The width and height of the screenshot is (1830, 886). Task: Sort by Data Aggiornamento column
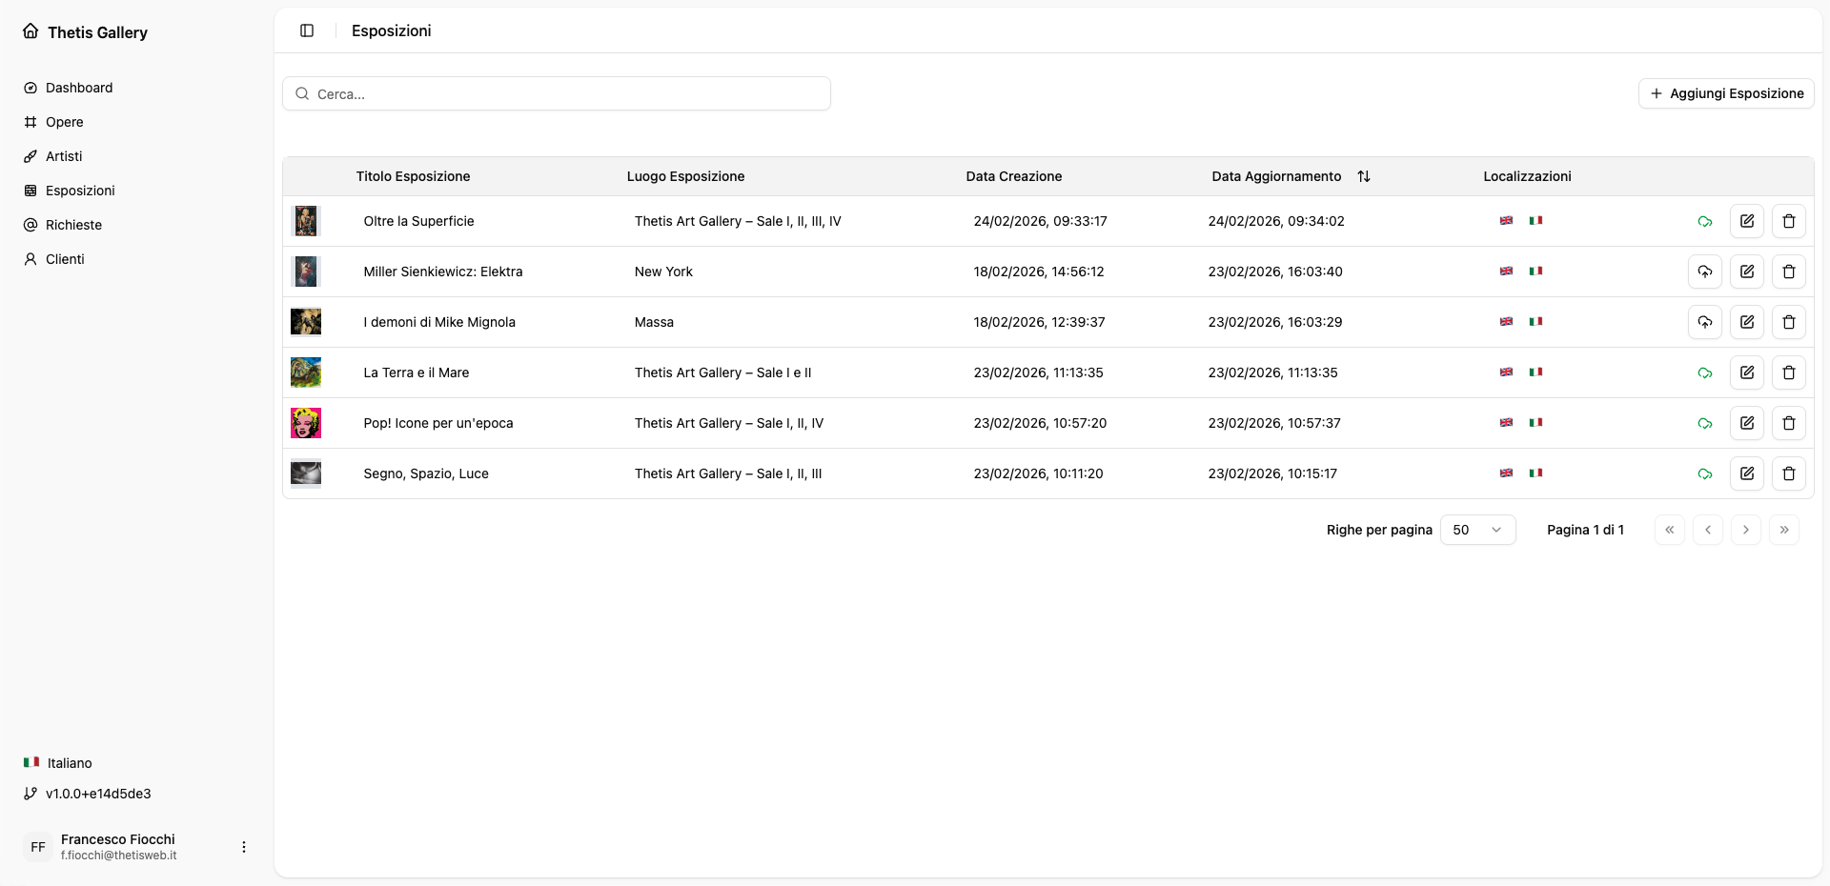[x=1363, y=176]
